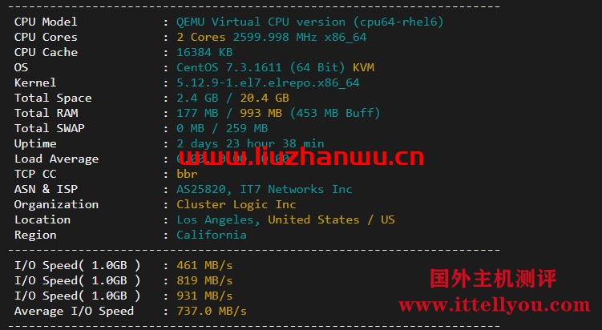Select the Kernel version string

[268, 82]
